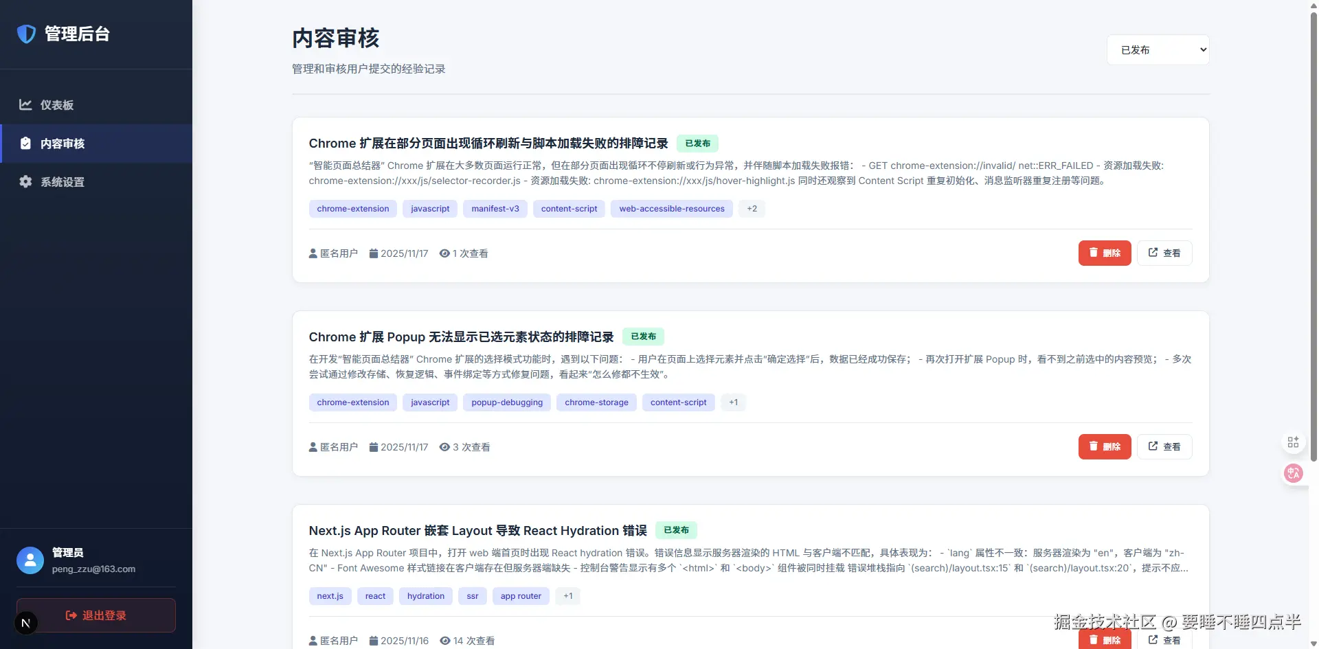Click the web-accessible-resources tag
Image resolution: width=1319 pixels, height=649 pixels.
point(672,209)
